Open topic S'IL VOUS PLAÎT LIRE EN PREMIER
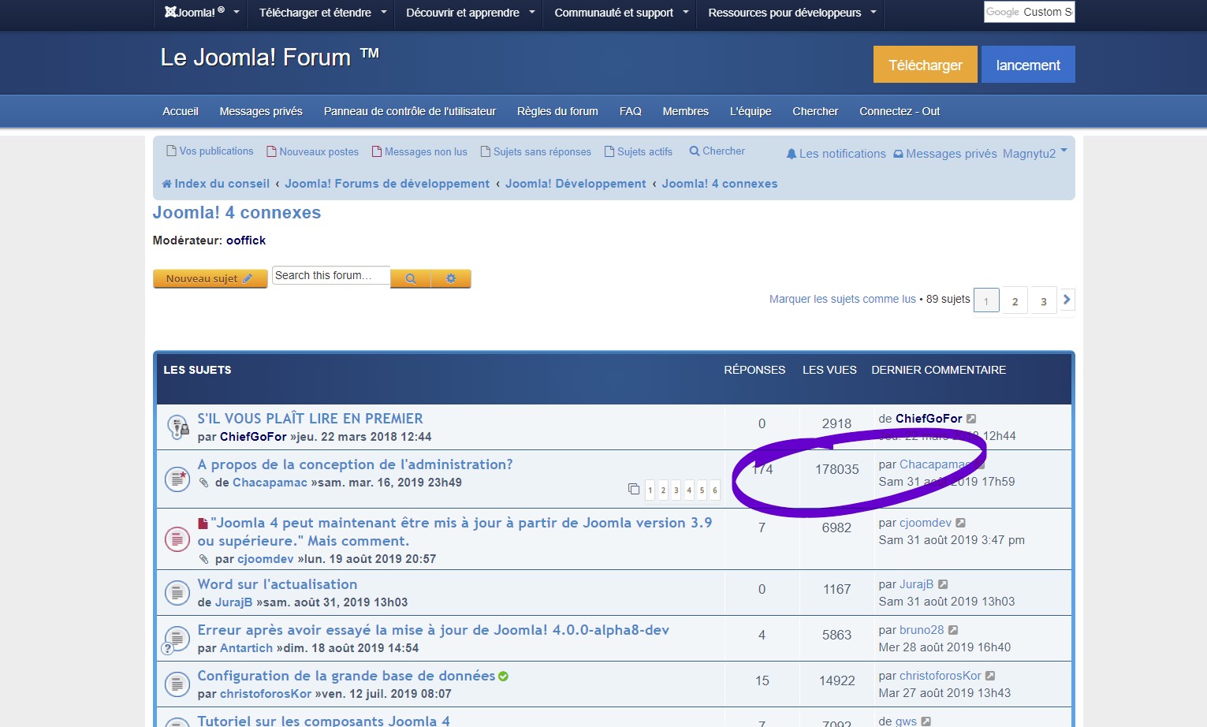Image resolution: width=1207 pixels, height=727 pixels. click(310, 419)
